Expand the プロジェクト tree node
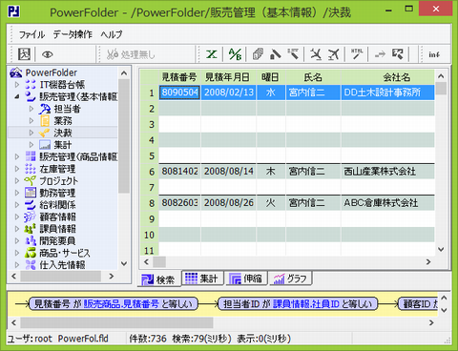Viewport: 458px width, 351px height. click(17, 181)
